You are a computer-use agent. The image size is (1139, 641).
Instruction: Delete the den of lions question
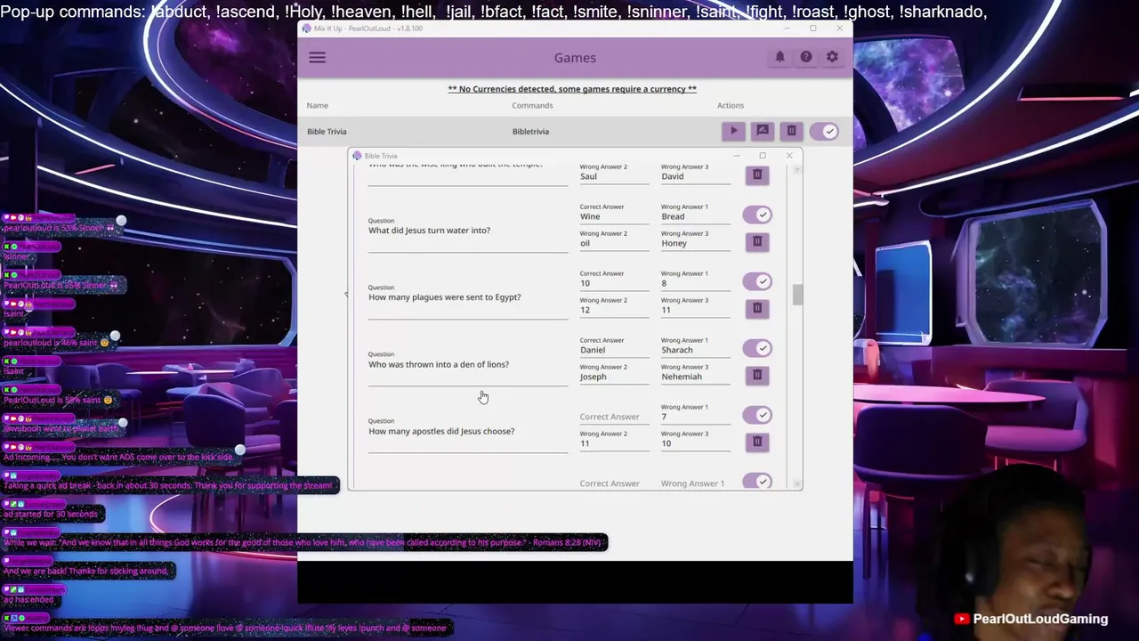click(757, 375)
